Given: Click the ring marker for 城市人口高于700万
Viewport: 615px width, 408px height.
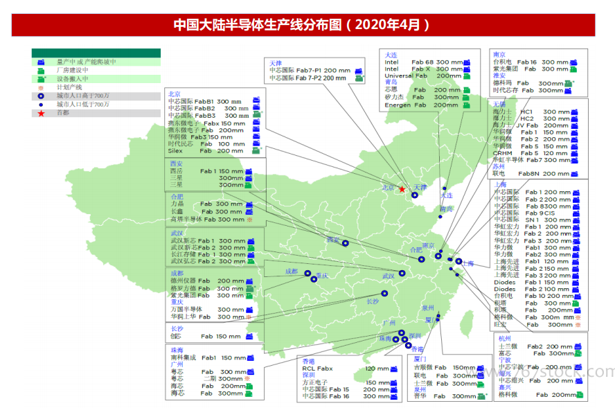Looking at the screenshot, I should point(41,96).
